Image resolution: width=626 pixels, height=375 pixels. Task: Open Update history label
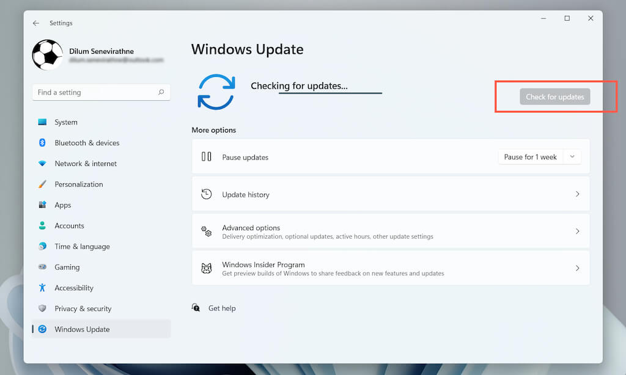[246, 195]
